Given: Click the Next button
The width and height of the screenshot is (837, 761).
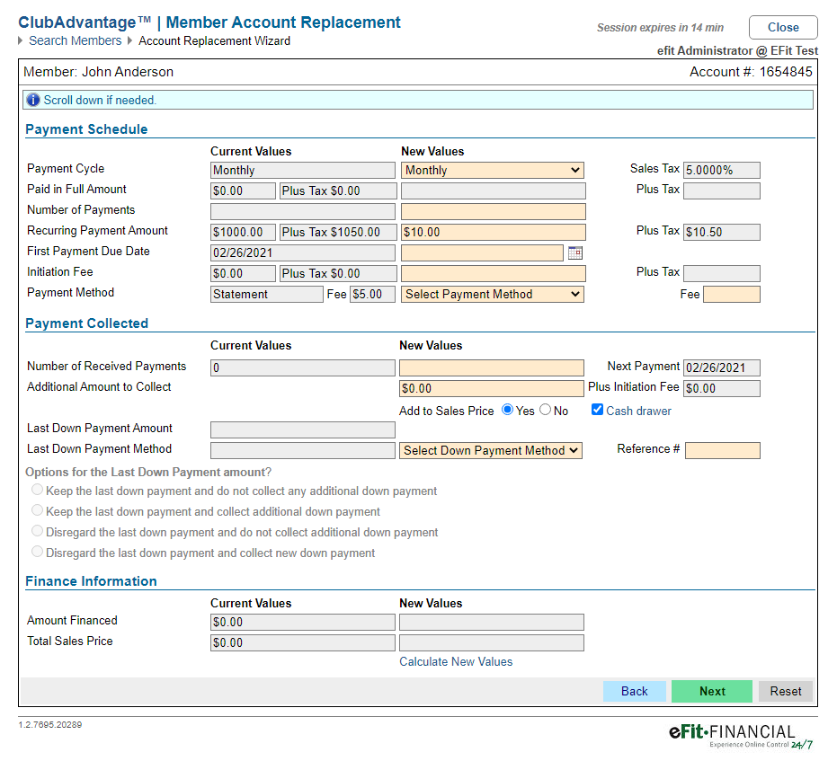Looking at the screenshot, I should click(712, 691).
